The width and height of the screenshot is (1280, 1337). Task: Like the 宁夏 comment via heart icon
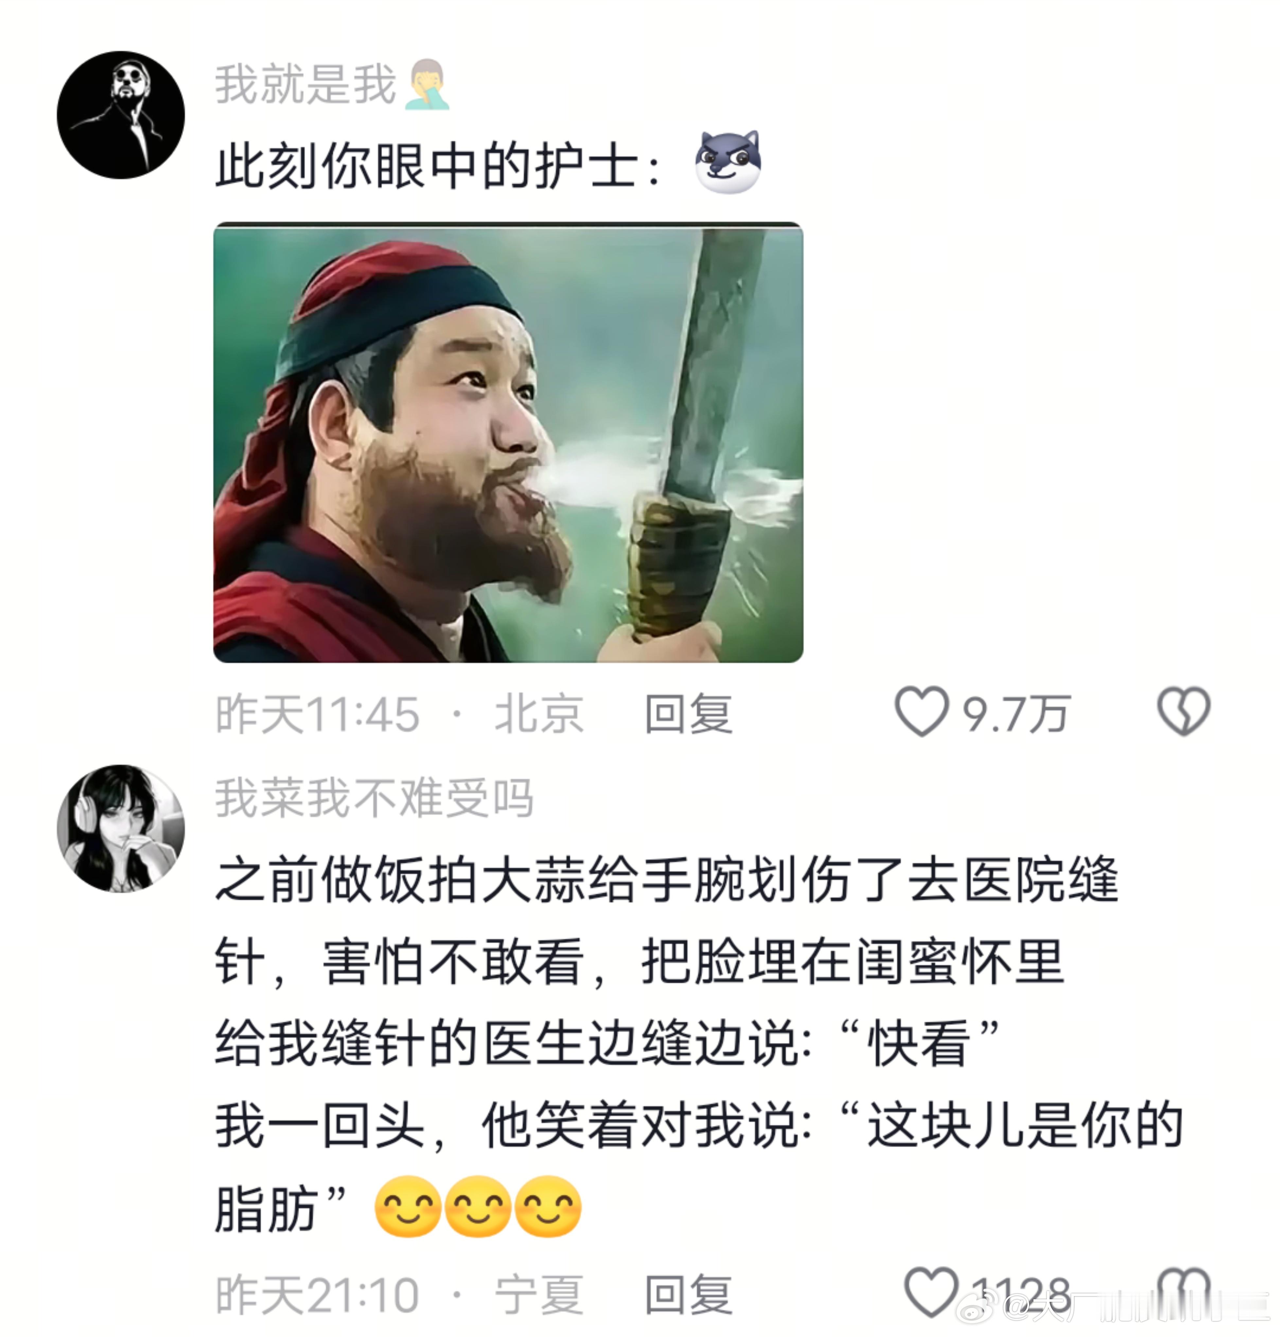point(931,1291)
